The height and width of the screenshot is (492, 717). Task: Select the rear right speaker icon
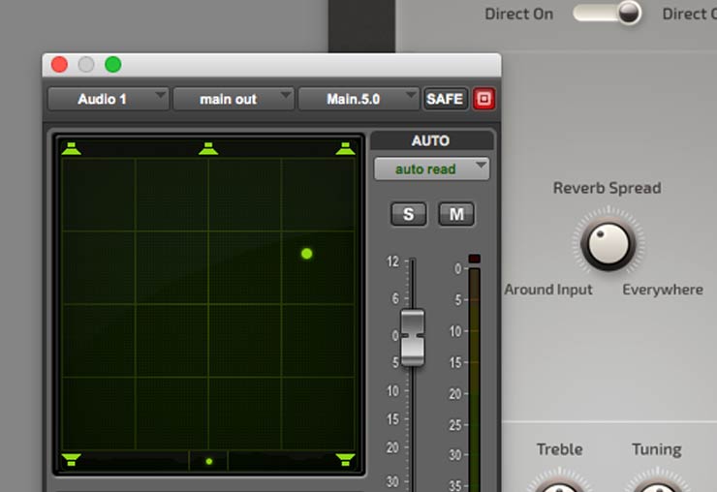345,459
